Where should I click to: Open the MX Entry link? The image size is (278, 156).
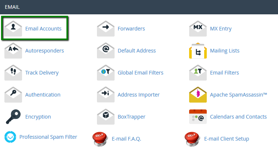(221, 29)
